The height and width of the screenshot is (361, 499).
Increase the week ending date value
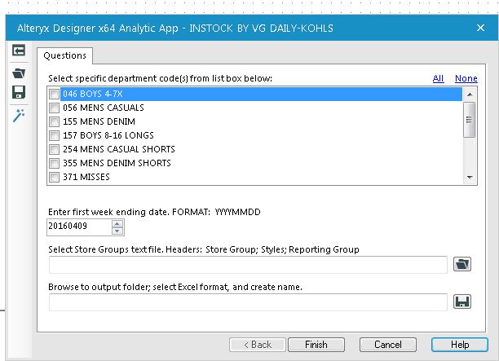point(117,222)
